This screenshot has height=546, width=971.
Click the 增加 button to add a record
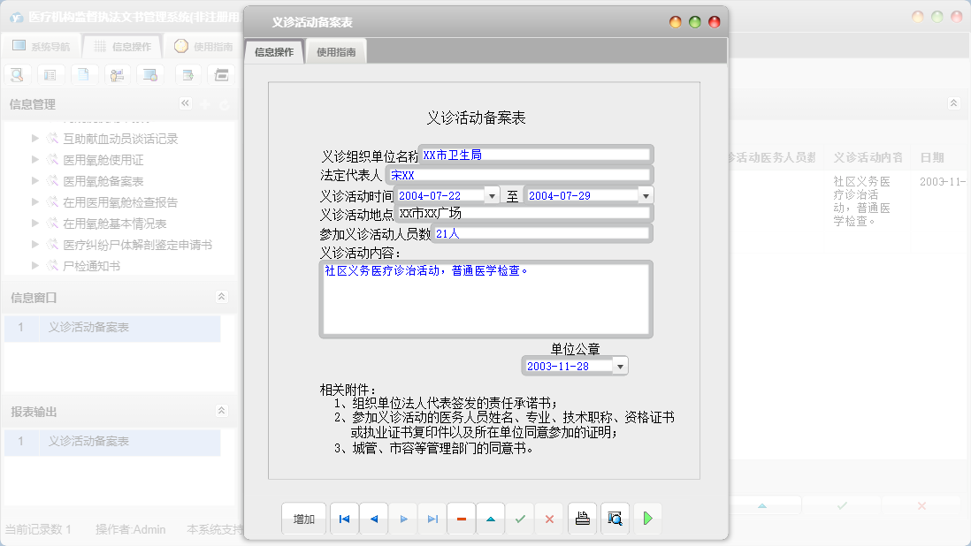point(303,519)
